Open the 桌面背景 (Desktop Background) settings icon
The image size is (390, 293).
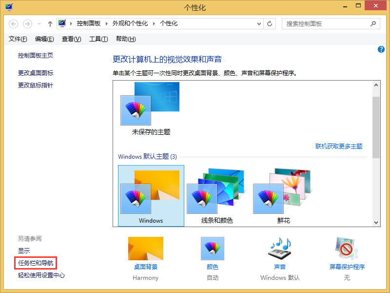tap(145, 248)
